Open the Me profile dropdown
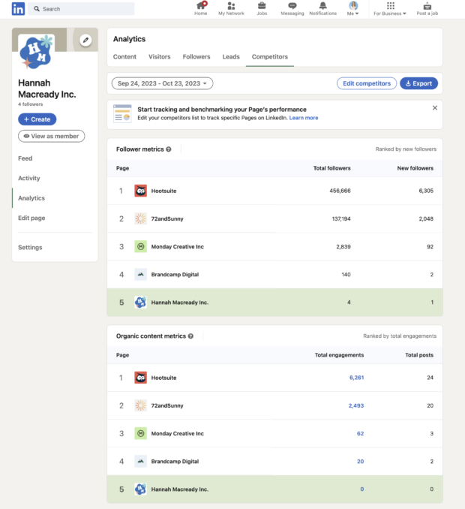The height and width of the screenshot is (509, 465). click(353, 9)
